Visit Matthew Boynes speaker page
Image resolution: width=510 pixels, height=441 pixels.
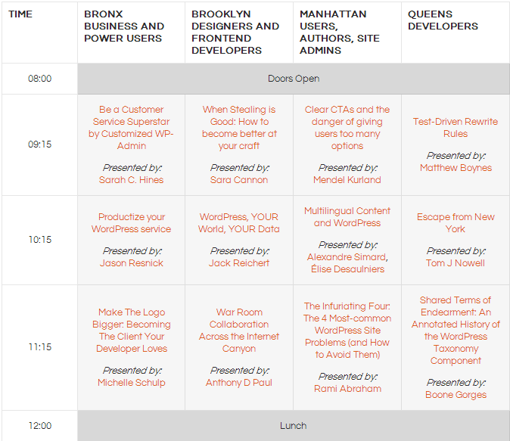coord(456,168)
